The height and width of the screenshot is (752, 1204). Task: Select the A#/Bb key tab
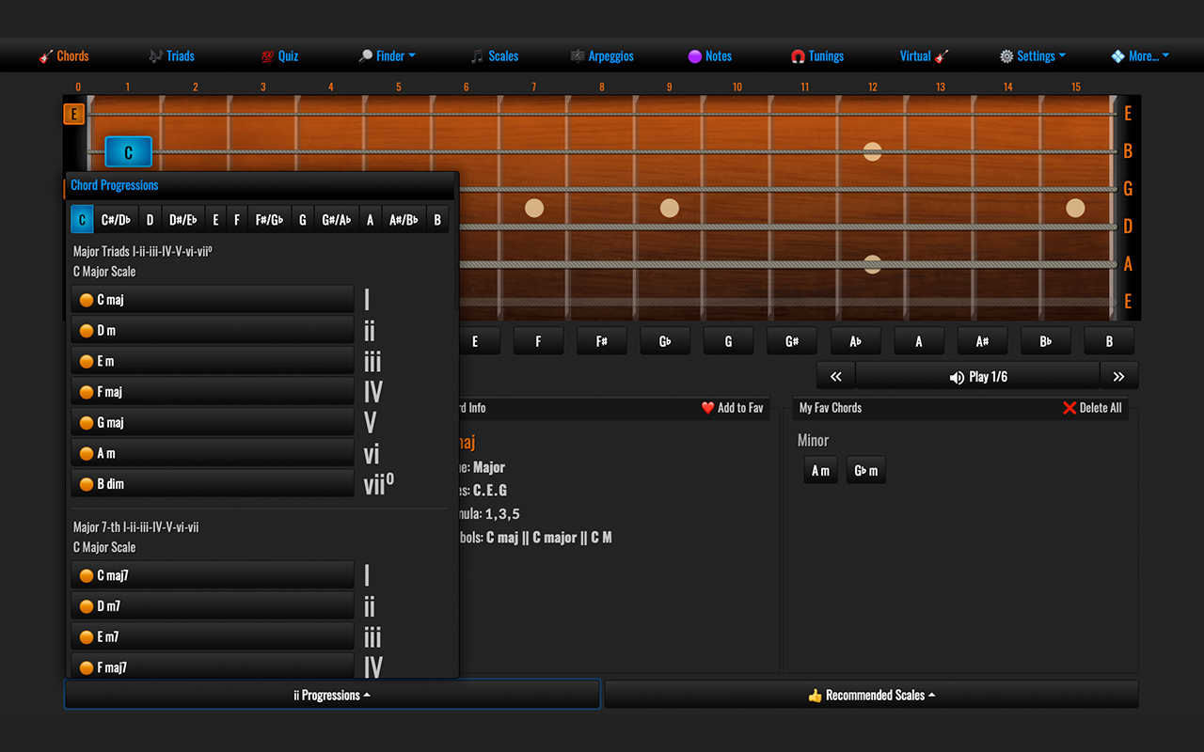pyautogui.click(x=404, y=220)
